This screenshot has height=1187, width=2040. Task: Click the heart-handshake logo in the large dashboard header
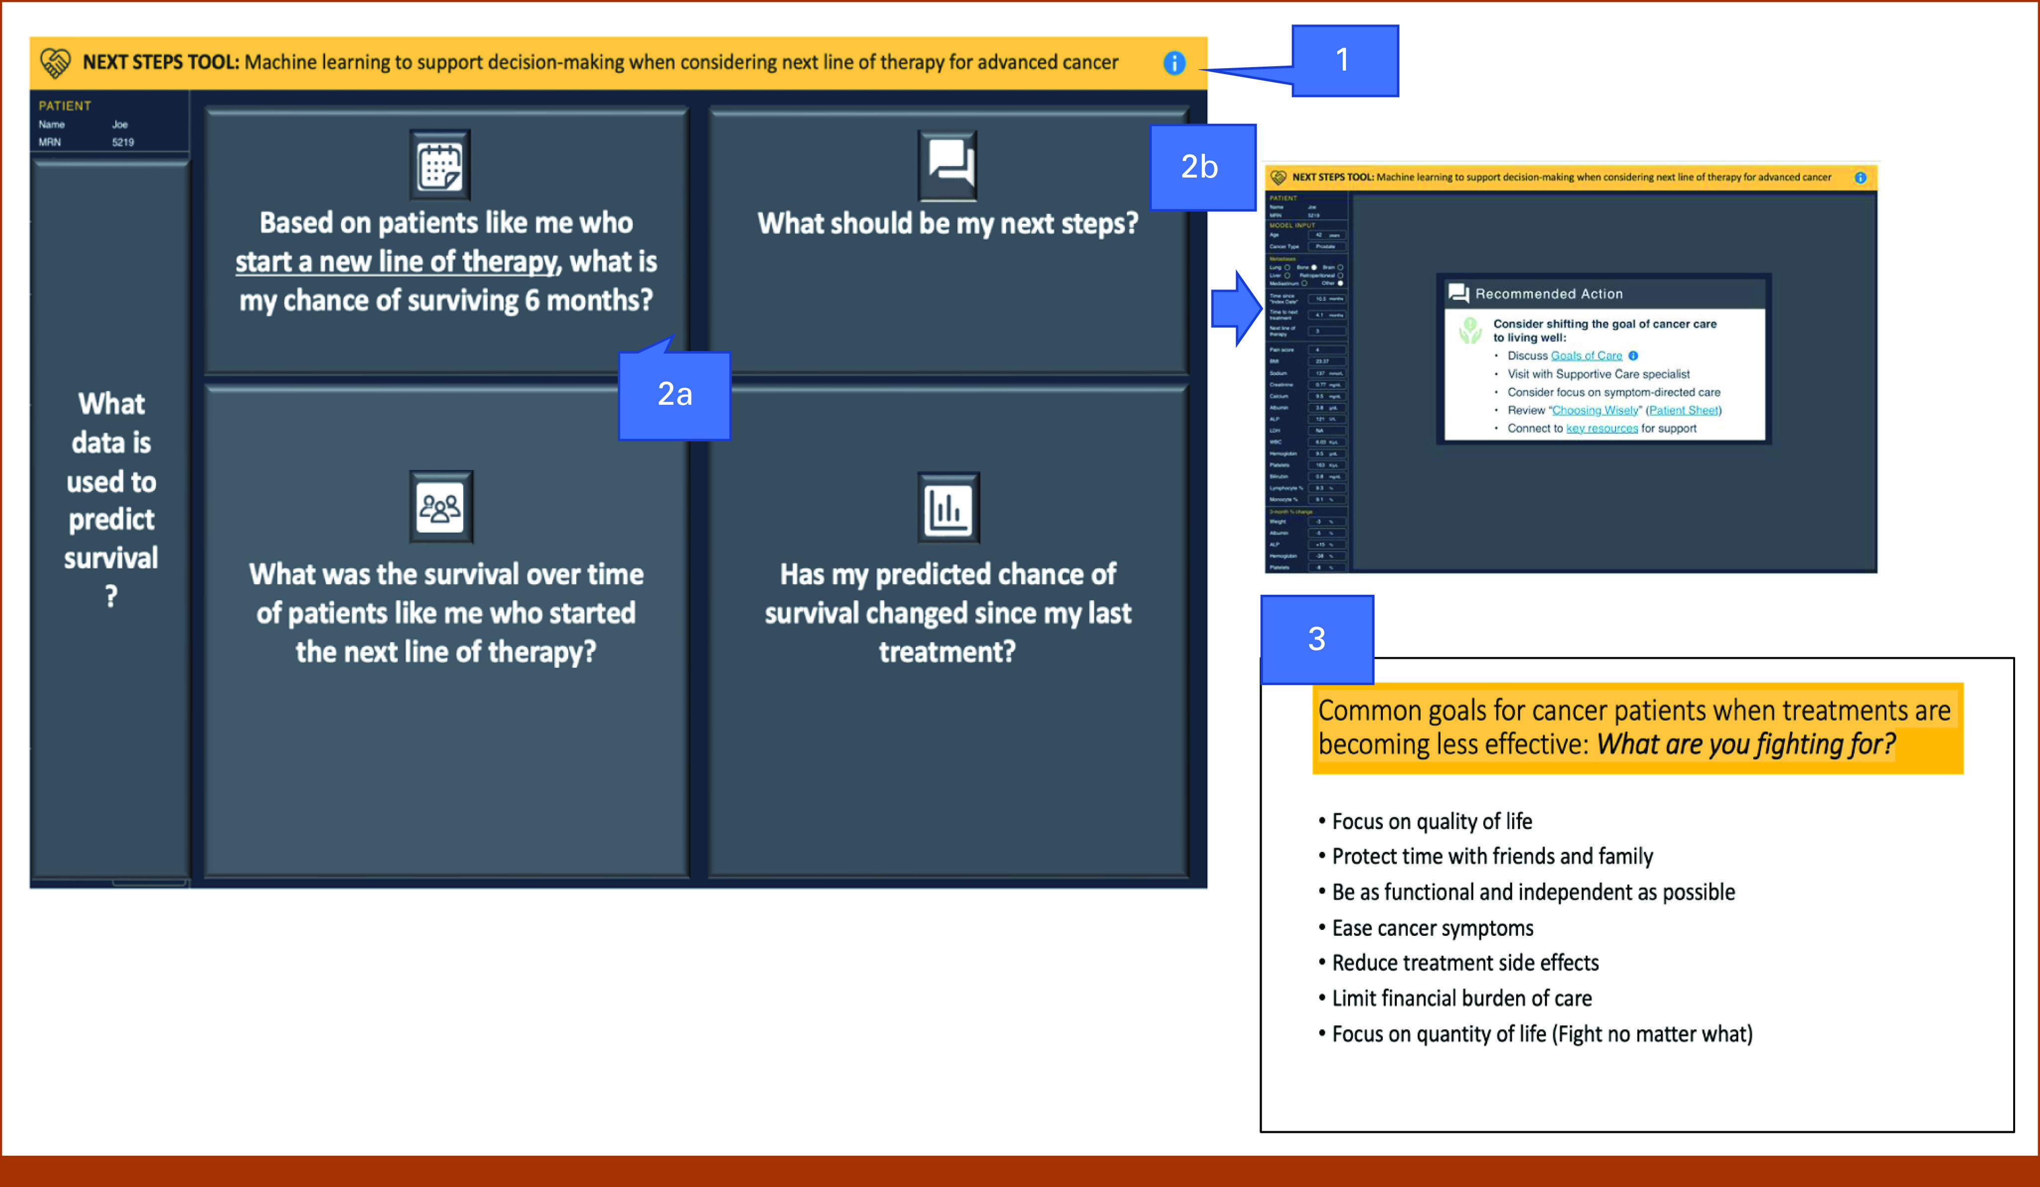(x=55, y=62)
